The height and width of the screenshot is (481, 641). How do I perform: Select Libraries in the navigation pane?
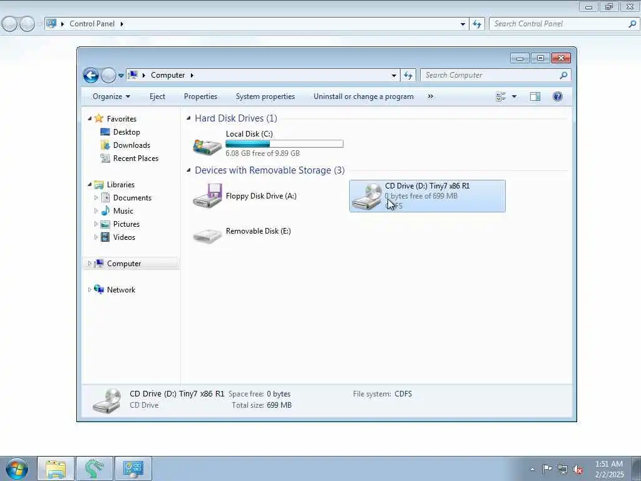point(121,185)
